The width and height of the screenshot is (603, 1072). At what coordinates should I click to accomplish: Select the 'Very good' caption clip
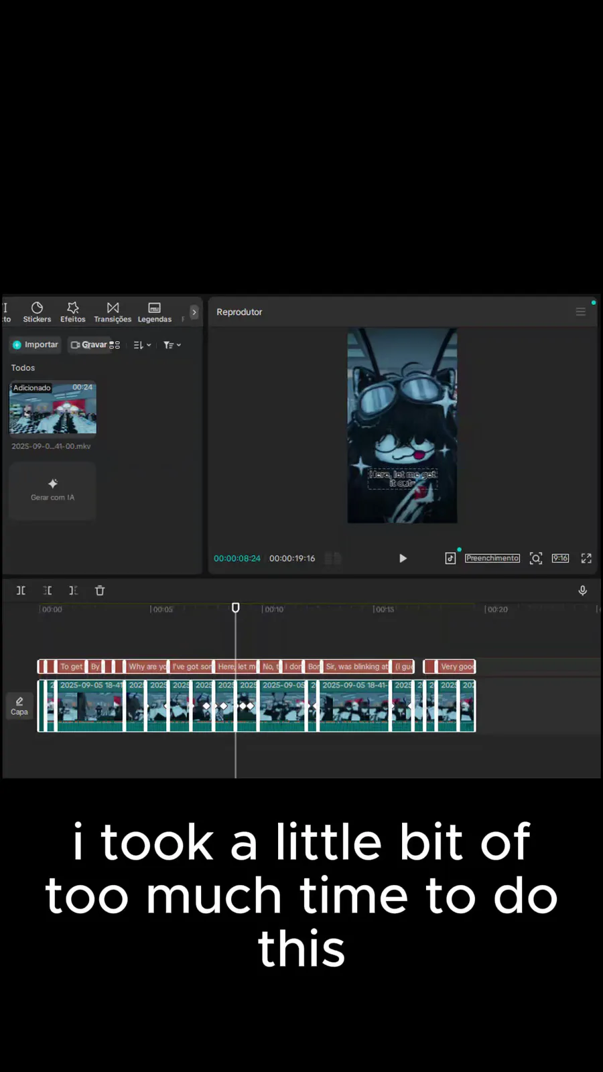click(457, 667)
